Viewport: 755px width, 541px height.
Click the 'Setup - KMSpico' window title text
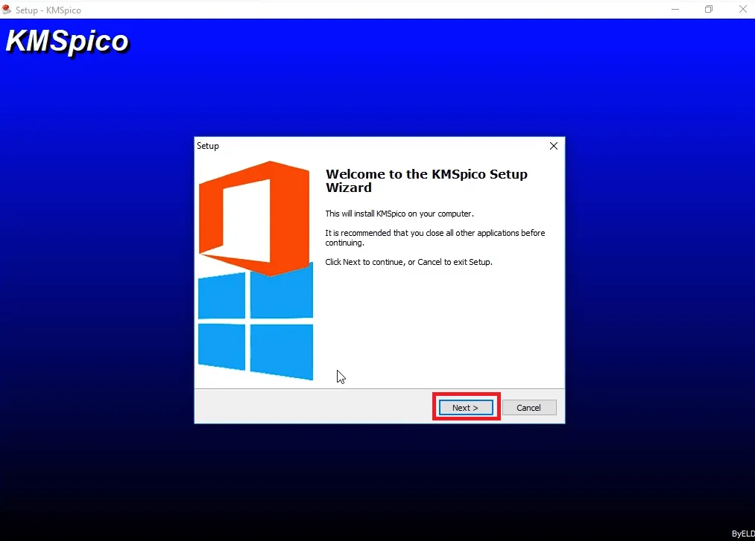pos(48,10)
